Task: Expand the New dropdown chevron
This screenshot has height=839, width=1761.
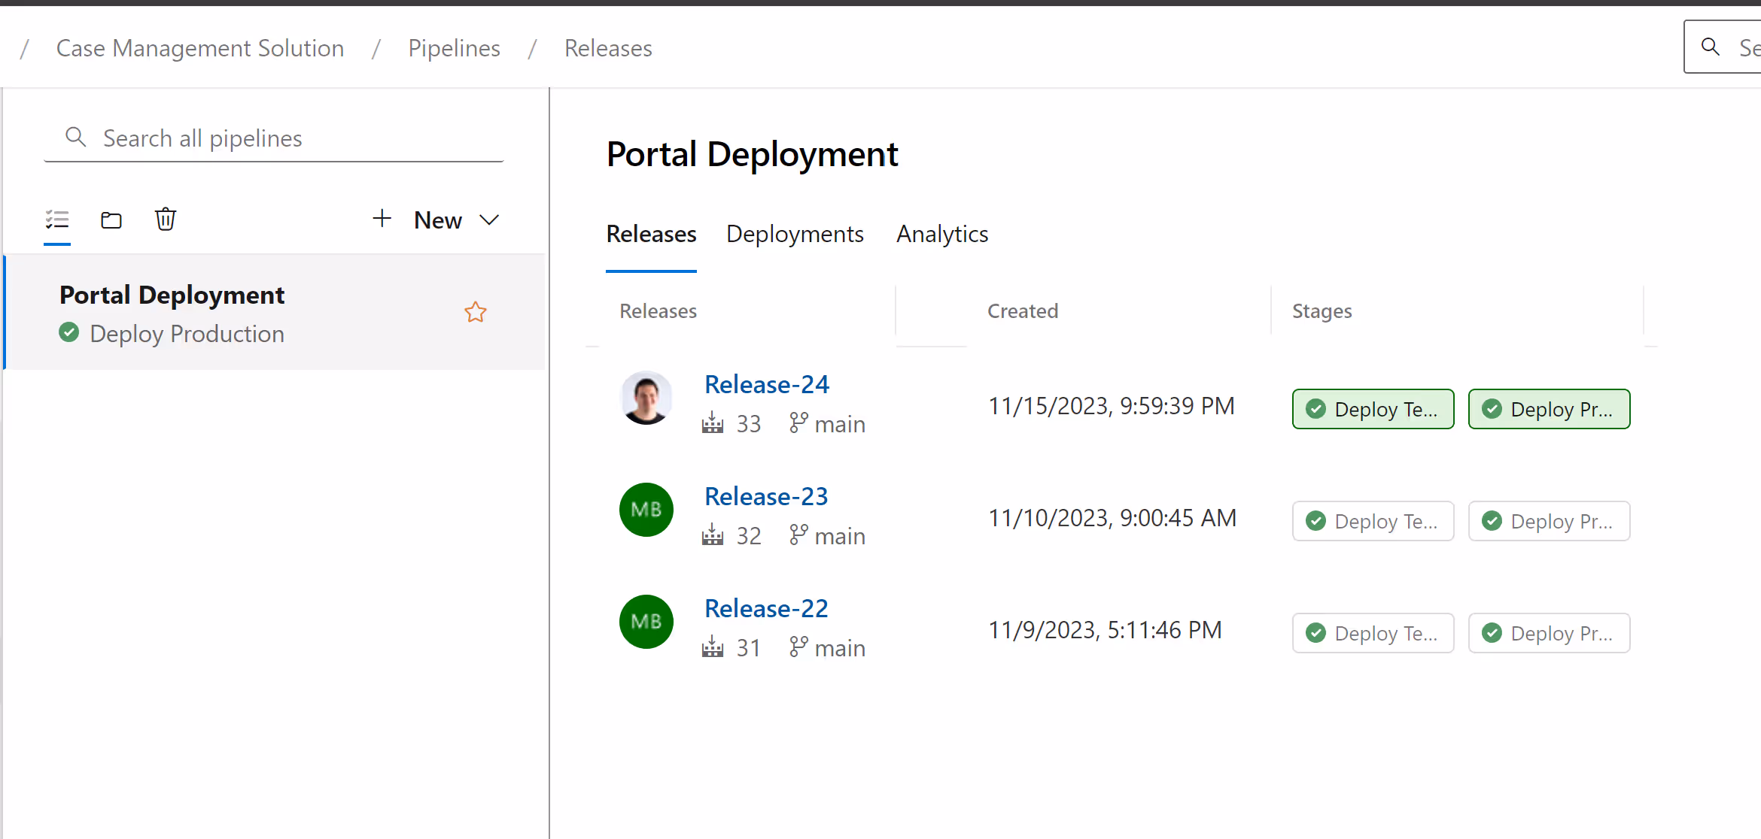Action: [x=490, y=220]
